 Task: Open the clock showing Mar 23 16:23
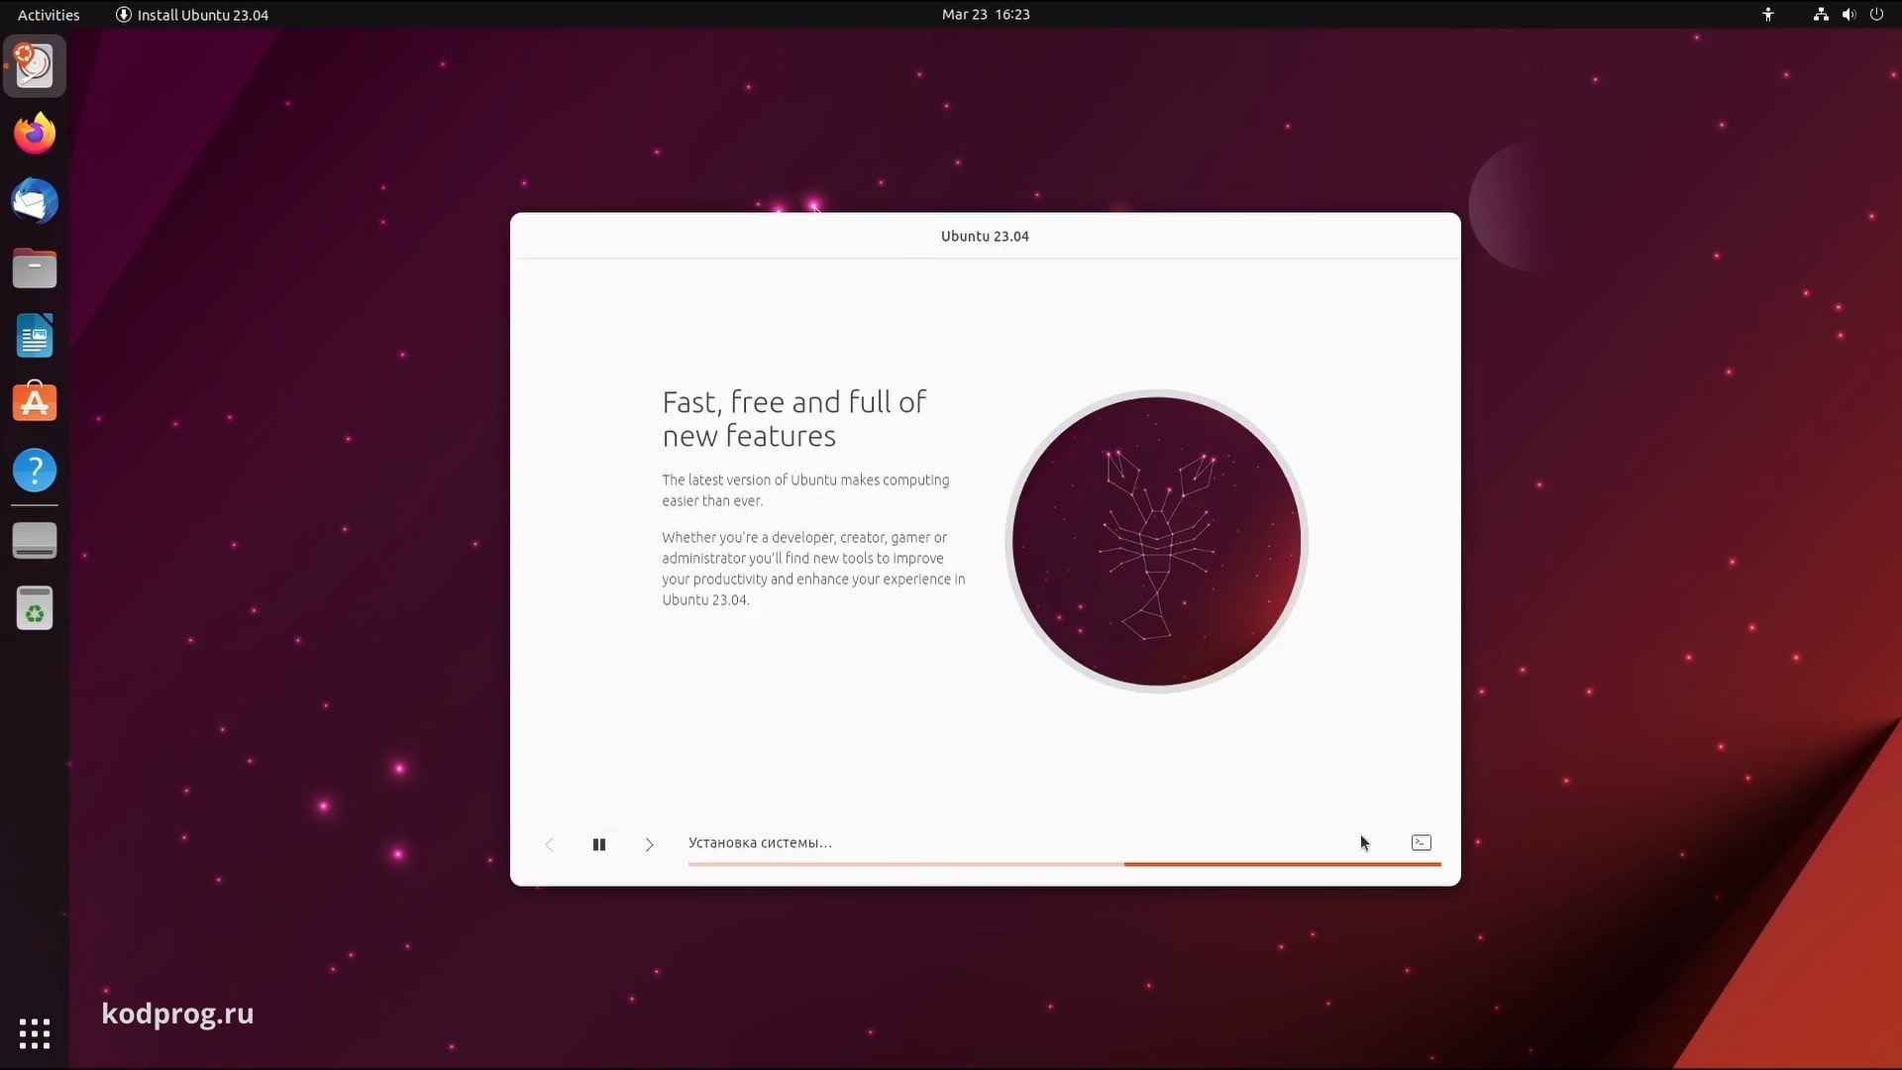(x=986, y=15)
